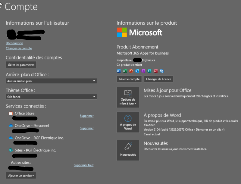241x184 pixels.
Task: Click the Propriétaire email text
Action: (x=136, y=60)
